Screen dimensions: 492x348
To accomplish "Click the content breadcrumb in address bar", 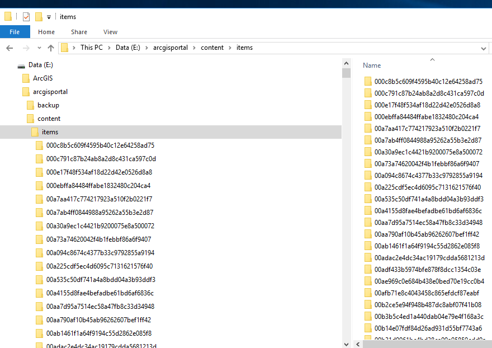I will point(212,48).
